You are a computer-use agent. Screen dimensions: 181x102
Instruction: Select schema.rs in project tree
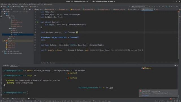[x=15, y=35]
